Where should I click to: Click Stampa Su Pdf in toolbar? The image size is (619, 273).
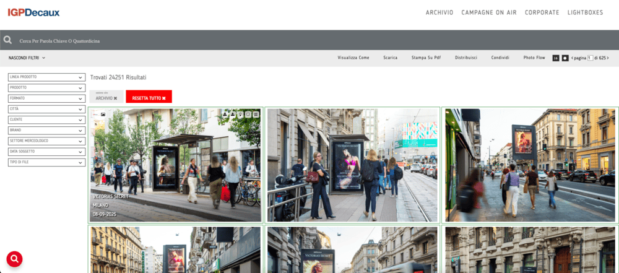click(x=426, y=58)
